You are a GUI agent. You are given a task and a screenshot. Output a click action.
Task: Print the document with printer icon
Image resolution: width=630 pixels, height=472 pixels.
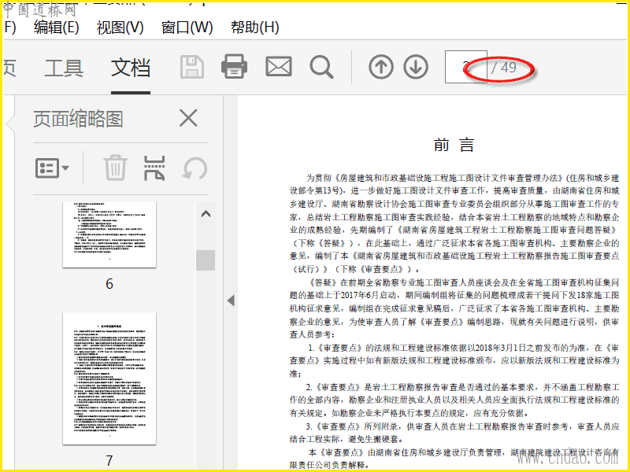tap(234, 66)
